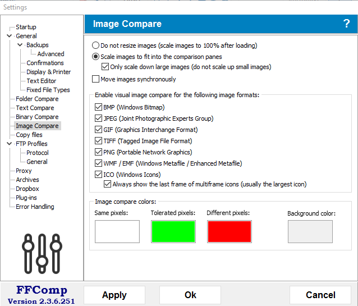358x306 pixels.
Task: Pick the red Different pixels color swatch
Action: [x=229, y=231]
